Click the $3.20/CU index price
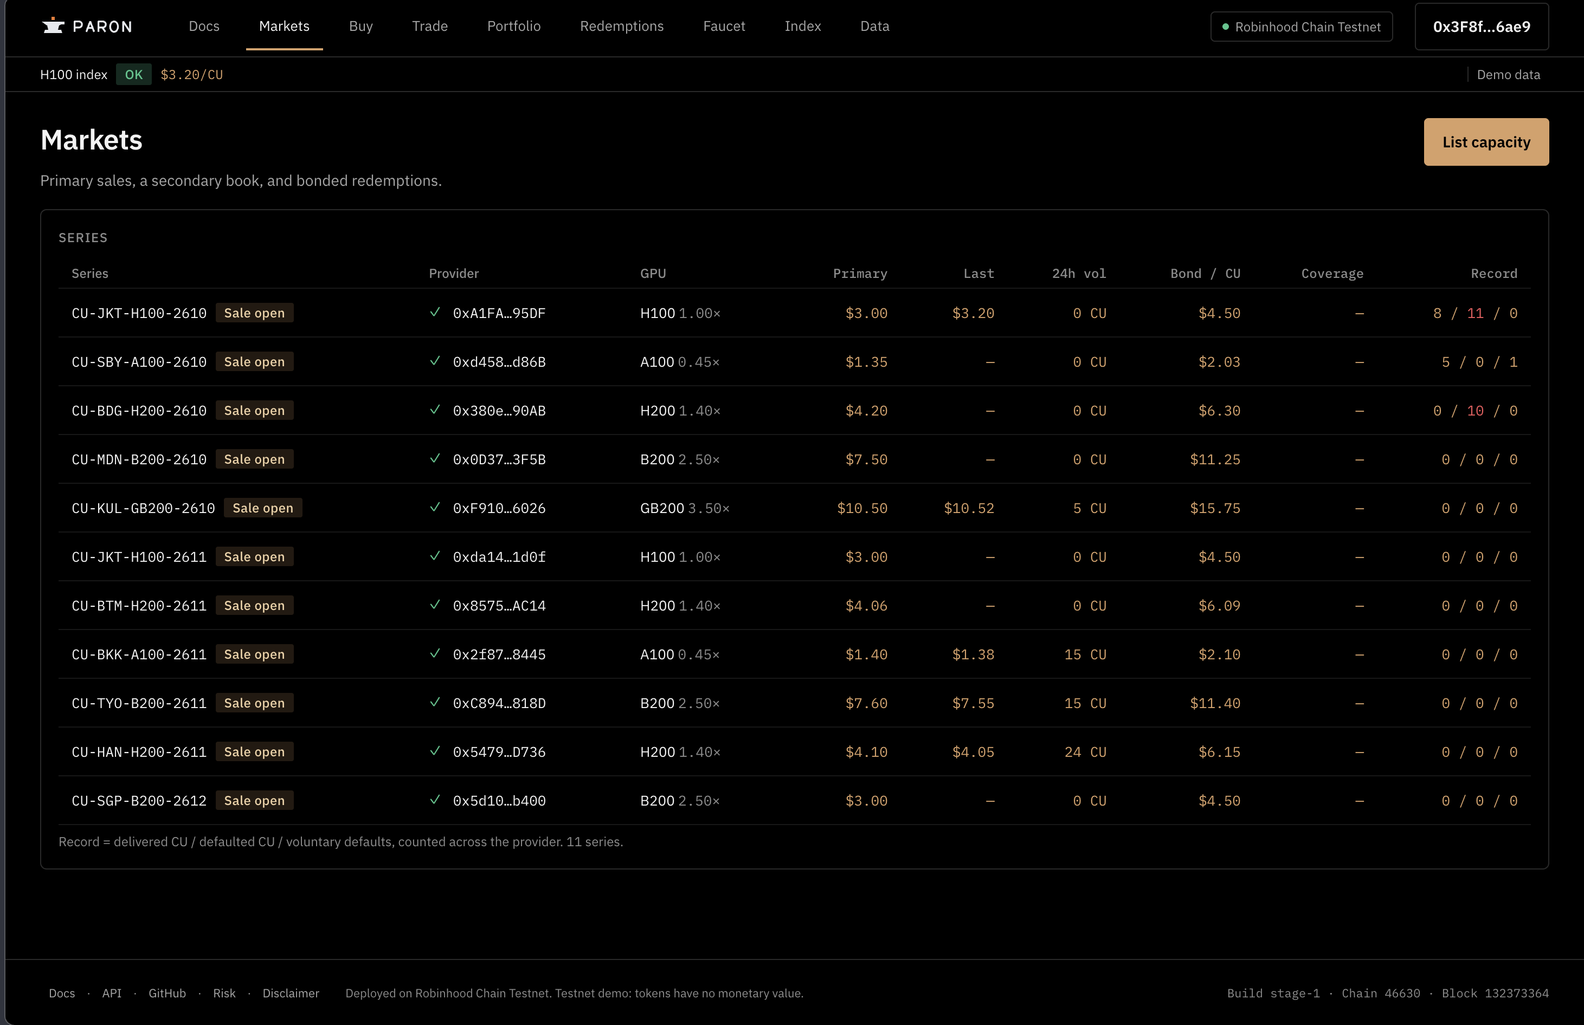The width and height of the screenshot is (1584, 1025). (x=192, y=75)
